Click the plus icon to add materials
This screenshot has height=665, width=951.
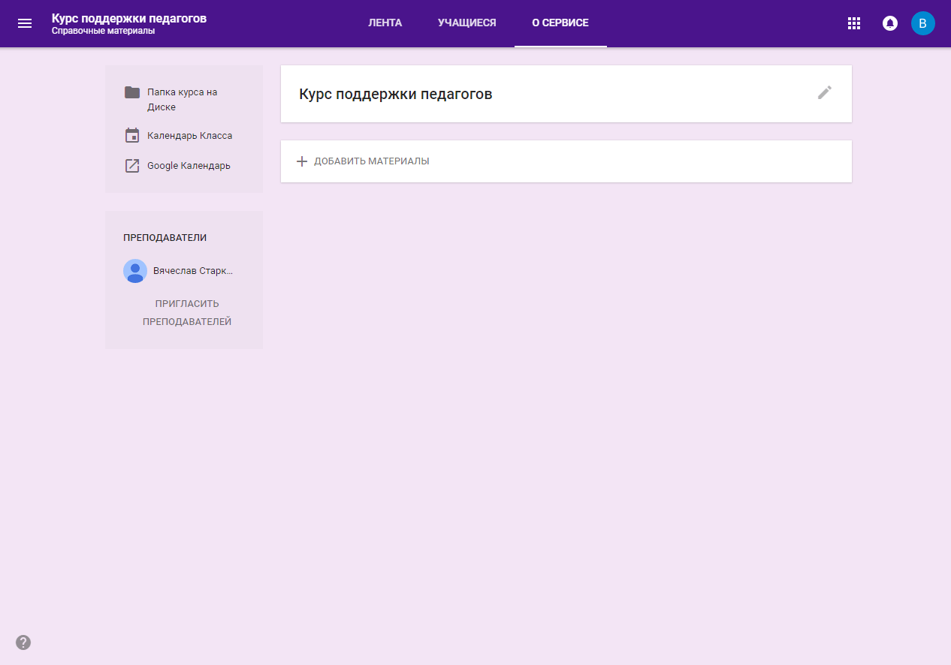[x=302, y=161]
